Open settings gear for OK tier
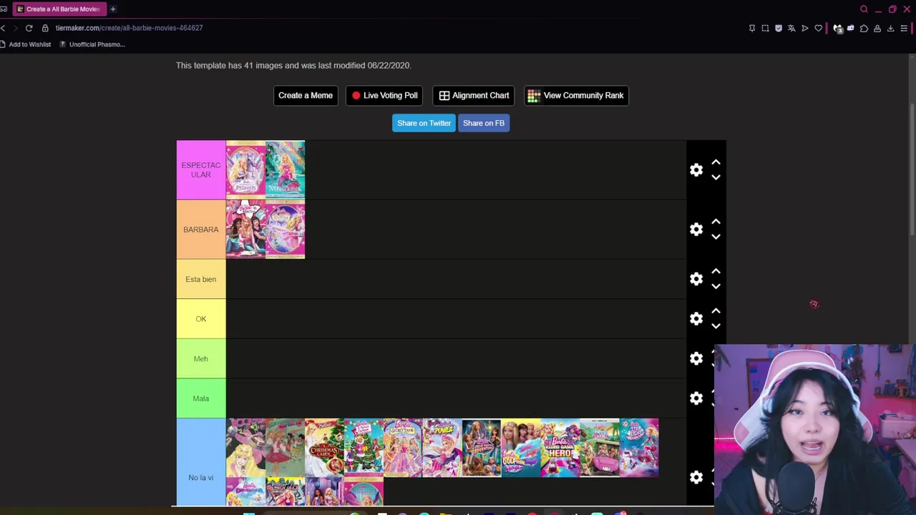This screenshot has width=916, height=515. [x=696, y=319]
